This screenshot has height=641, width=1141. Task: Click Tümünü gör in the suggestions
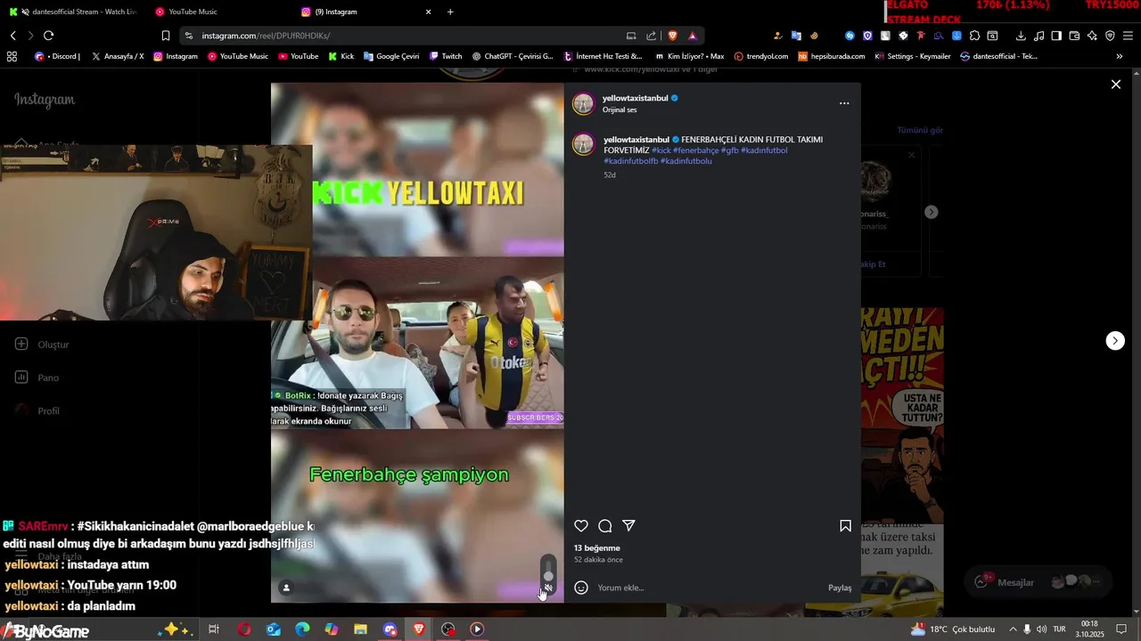tap(920, 130)
